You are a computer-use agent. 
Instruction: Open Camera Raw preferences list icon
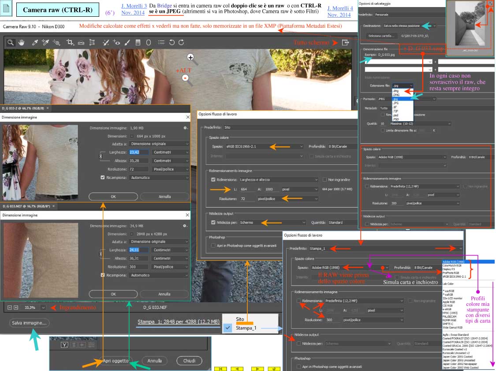tap(161, 42)
